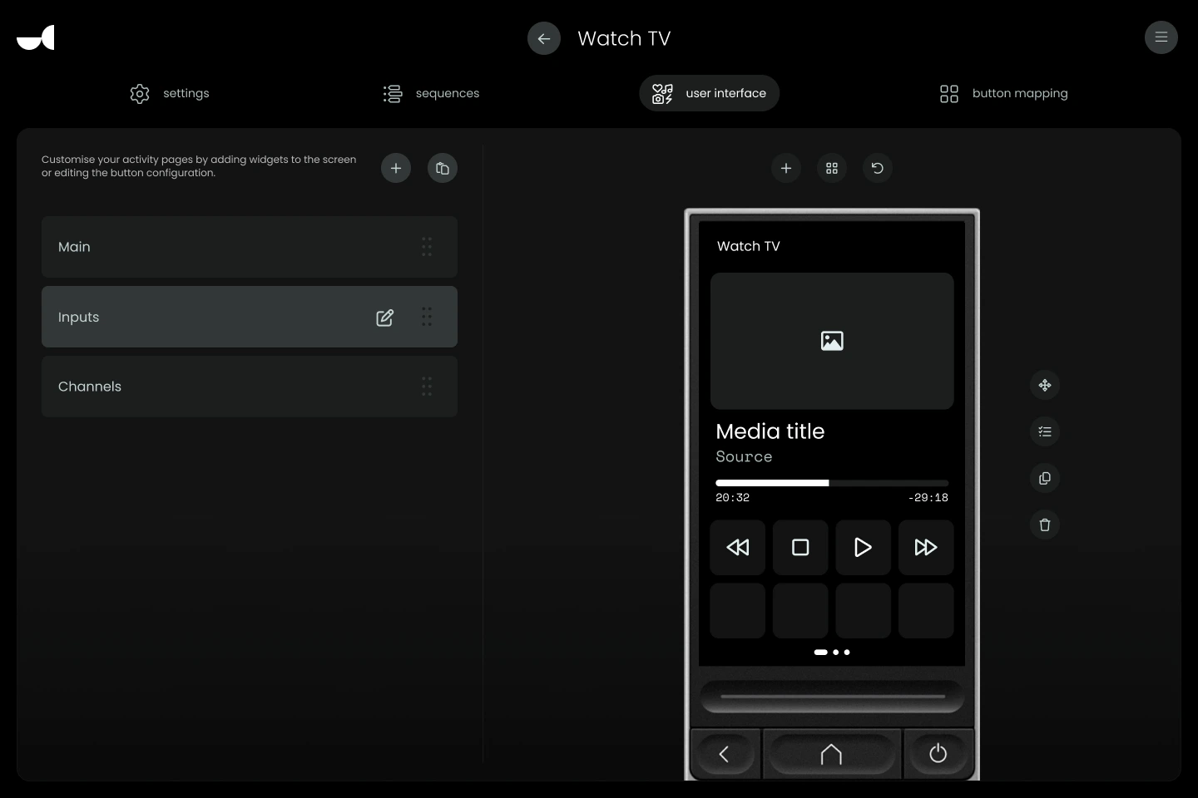Click the back arrow beside Watch TV
Screen dimensions: 1198x798
(x=544, y=38)
